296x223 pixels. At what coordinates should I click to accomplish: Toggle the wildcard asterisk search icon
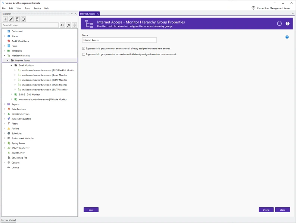pyautogui.click(x=68, y=25)
